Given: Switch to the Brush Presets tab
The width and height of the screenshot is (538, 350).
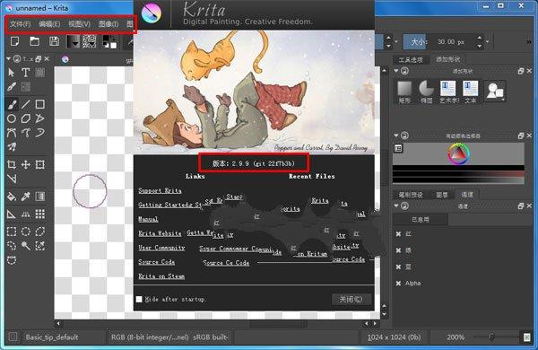Looking at the screenshot, I should (x=411, y=195).
